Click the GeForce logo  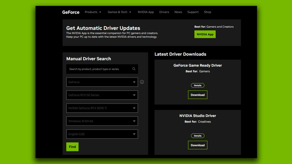71,12
